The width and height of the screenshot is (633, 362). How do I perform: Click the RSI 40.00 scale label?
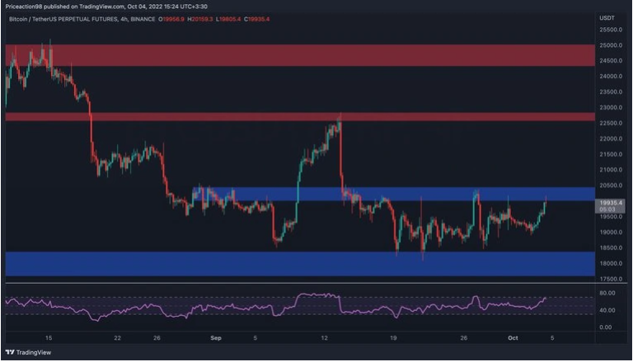tap(607, 310)
